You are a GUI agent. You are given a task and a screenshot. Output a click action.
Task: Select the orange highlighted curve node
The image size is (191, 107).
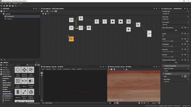click(71, 39)
